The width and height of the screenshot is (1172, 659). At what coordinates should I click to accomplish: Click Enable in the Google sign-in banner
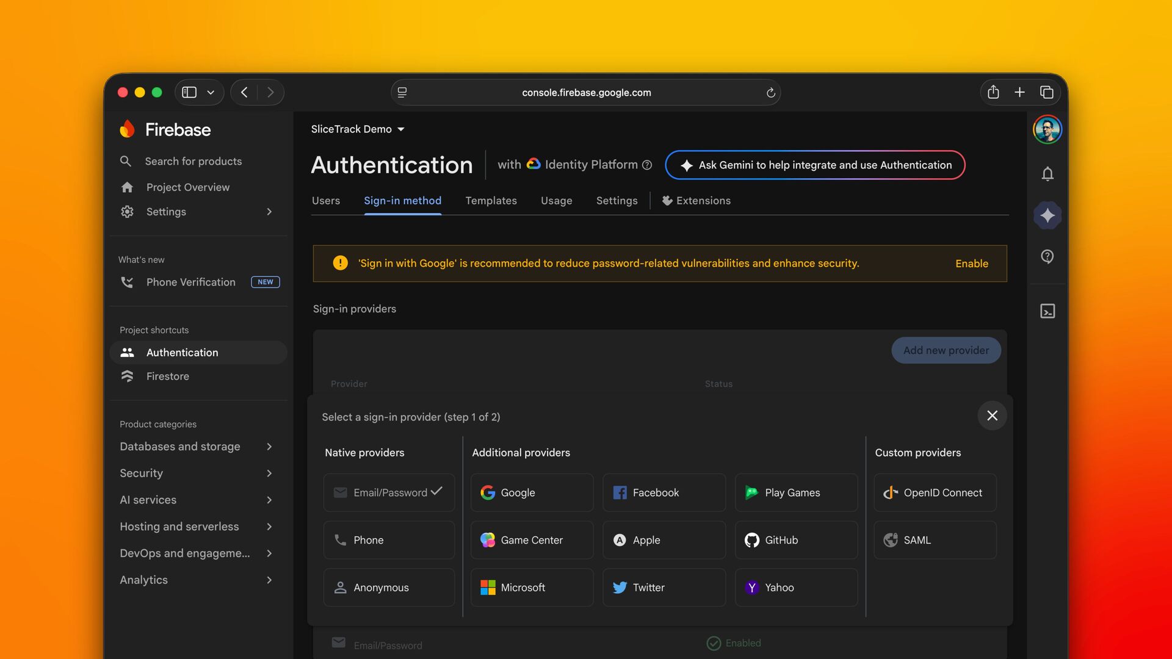click(x=971, y=264)
